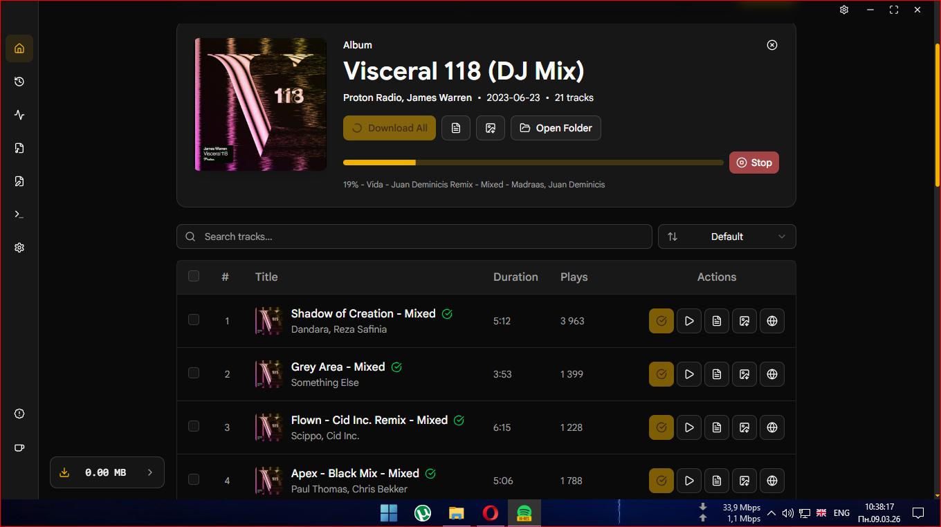Go to the Home tab in sidebar

point(19,48)
